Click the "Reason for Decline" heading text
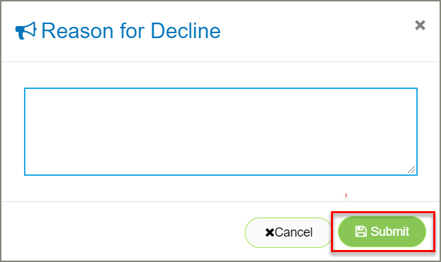Viewport: 441px width, 262px height. pyautogui.click(x=131, y=30)
